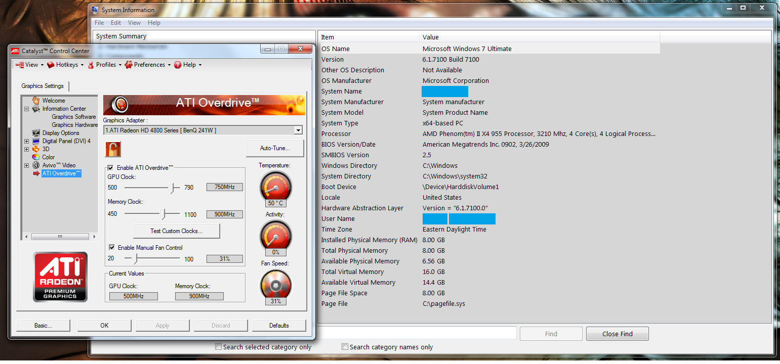Click the ATI Radeon Premium Graphics logo
This screenshot has height=364, width=780.
click(60, 277)
